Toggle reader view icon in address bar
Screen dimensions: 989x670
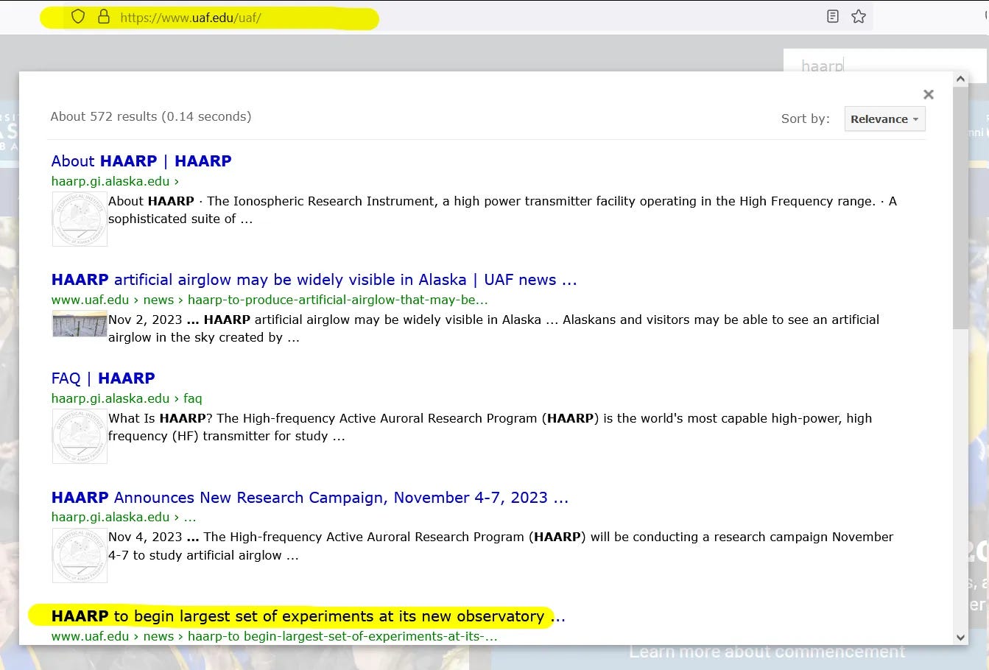click(833, 16)
